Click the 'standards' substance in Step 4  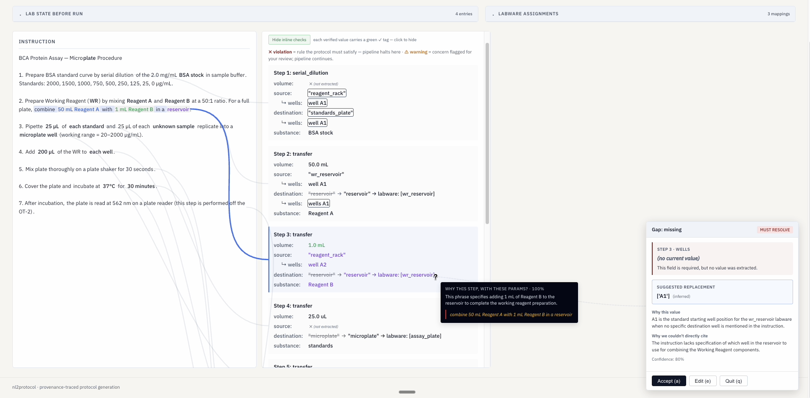(x=321, y=345)
